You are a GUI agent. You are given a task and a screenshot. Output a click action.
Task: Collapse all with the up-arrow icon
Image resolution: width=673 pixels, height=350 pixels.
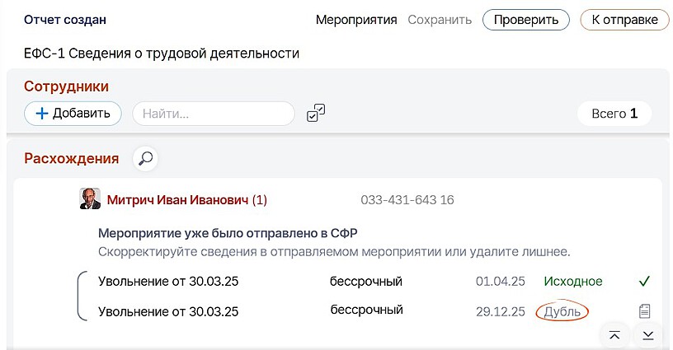click(614, 334)
